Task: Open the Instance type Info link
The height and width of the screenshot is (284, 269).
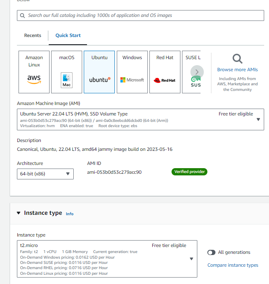Action: (x=70, y=214)
